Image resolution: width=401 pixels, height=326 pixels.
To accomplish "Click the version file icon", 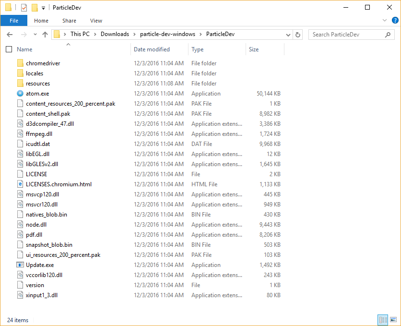I will [x=20, y=285].
